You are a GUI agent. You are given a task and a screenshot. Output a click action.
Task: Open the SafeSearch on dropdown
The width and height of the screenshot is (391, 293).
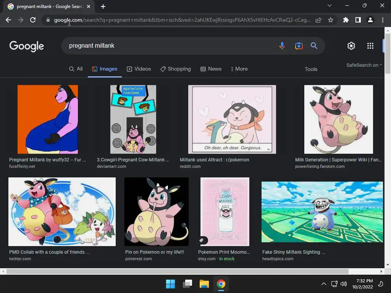coord(364,65)
